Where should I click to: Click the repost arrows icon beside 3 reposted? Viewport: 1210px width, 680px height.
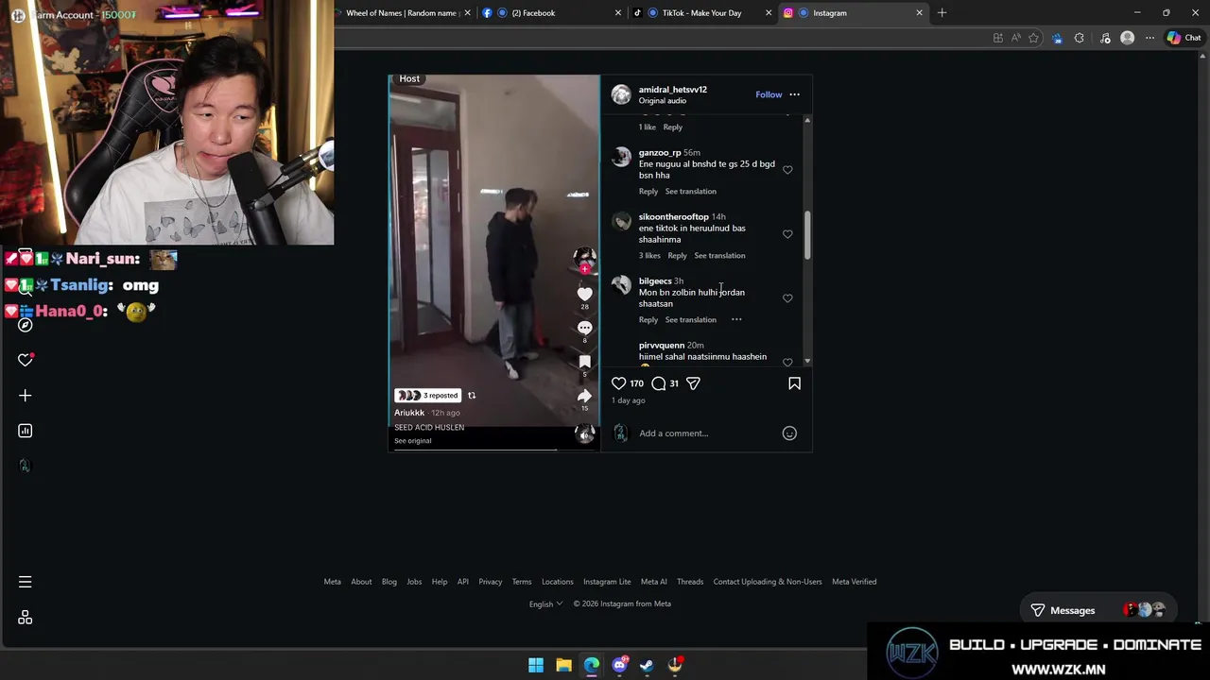(x=472, y=396)
